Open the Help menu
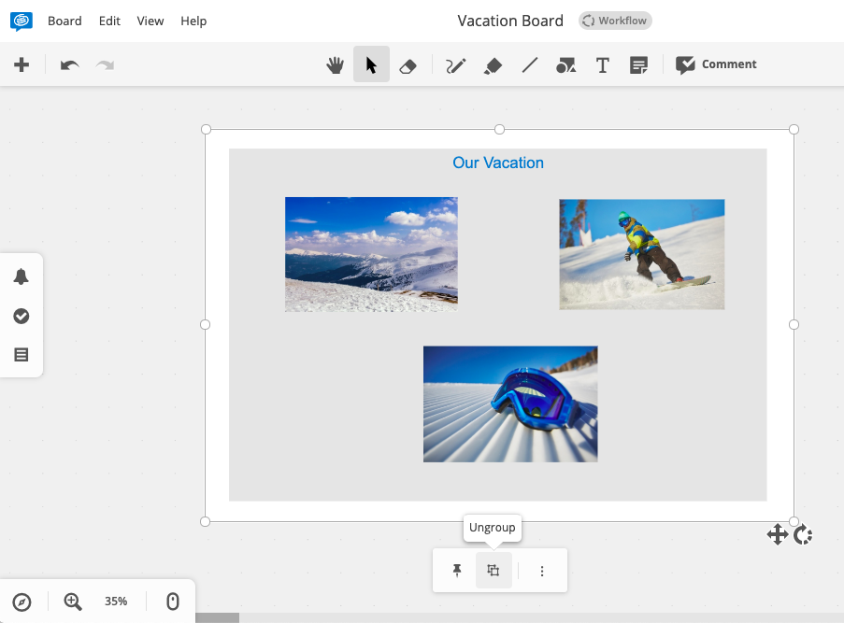The height and width of the screenshot is (623, 844). coord(193,21)
